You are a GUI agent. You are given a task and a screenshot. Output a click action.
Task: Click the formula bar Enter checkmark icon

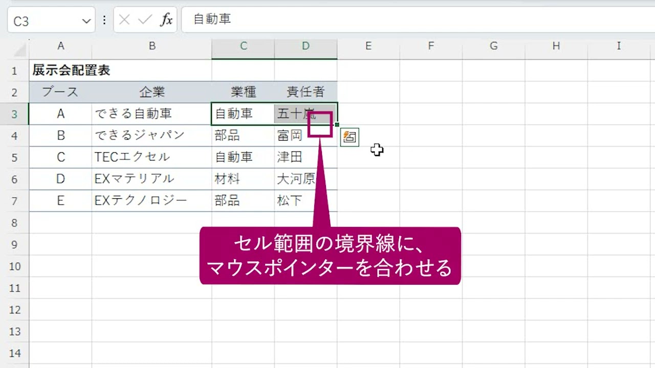pos(145,20)
